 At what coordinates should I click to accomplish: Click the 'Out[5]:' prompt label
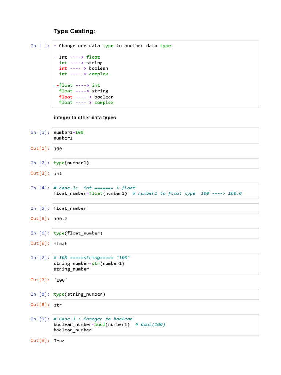[40, 219]
